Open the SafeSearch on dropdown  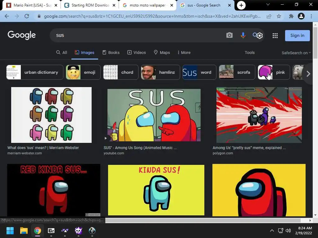tap(296, 53)
